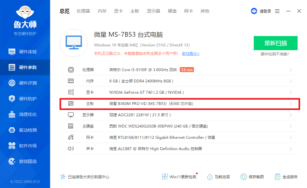The image size is (307, 188).
Task: Switch to 显卡 tab
Action: click(x=118, y=11)
